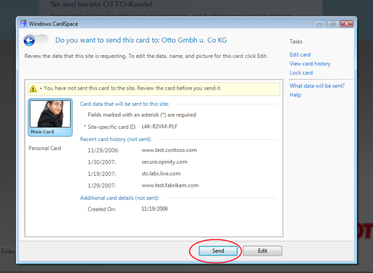Click the date 11/29/2006
Viewport: 373px width, 273px height.
click(x=103, y=151)
